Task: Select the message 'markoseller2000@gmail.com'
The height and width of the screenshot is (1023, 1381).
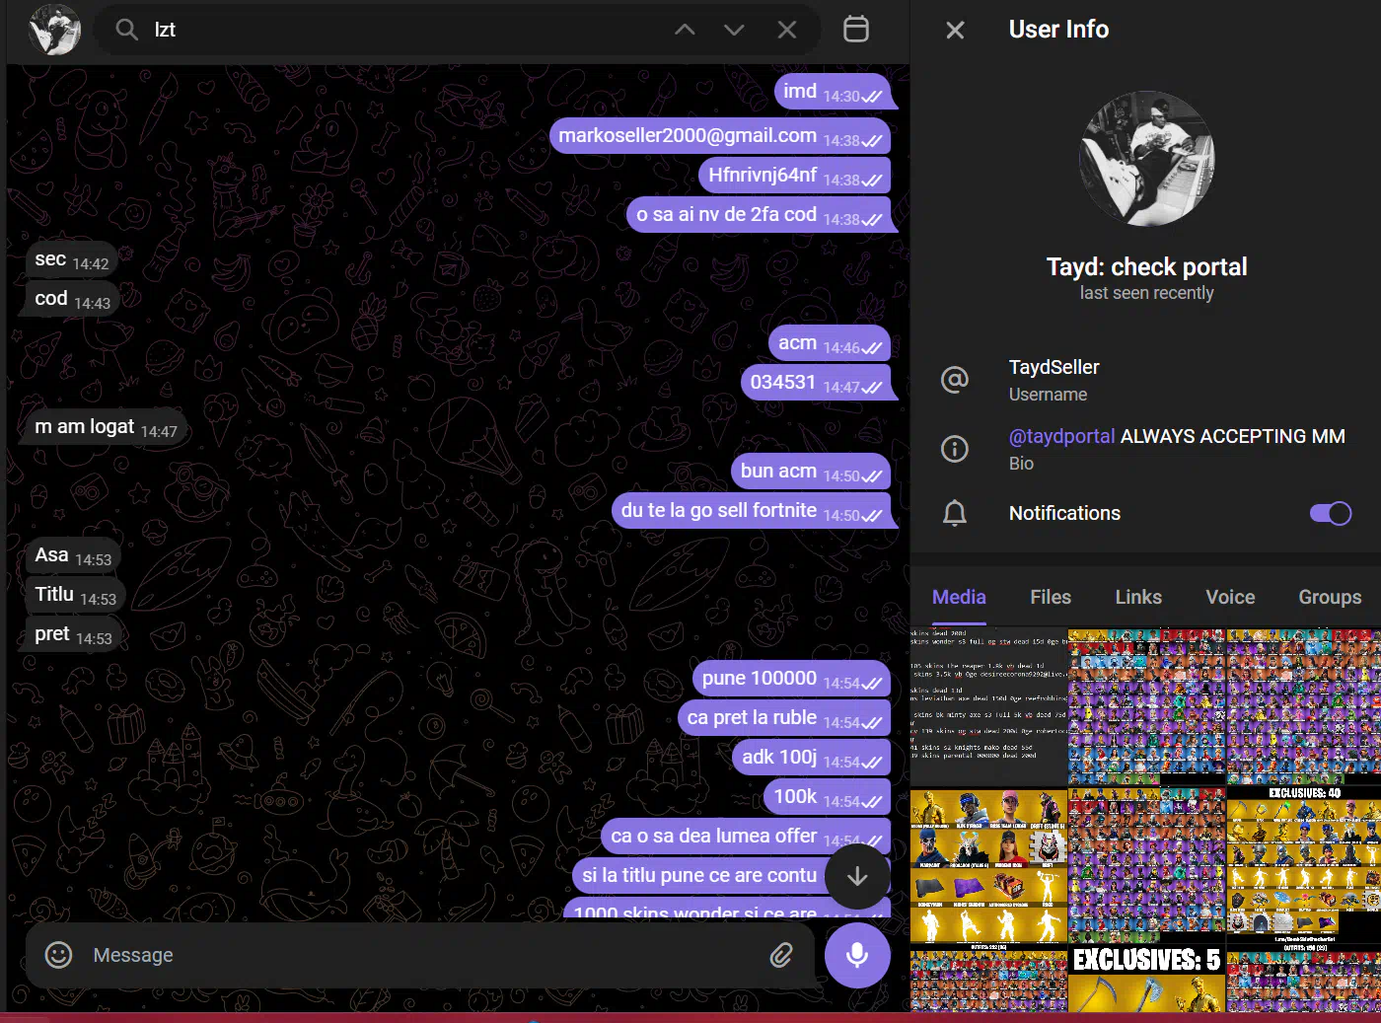Action: [720, 136]
